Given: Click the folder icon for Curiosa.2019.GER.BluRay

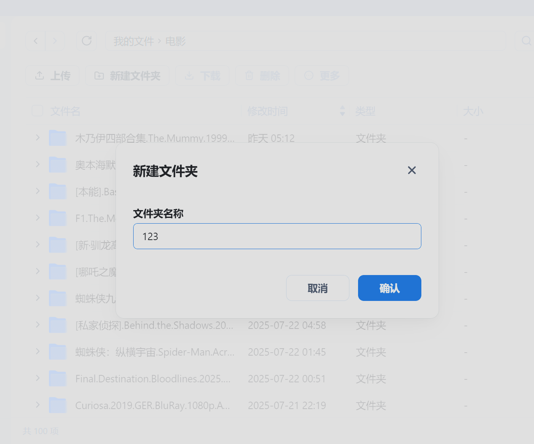Looking at the screenshot, I should [58, 405].
